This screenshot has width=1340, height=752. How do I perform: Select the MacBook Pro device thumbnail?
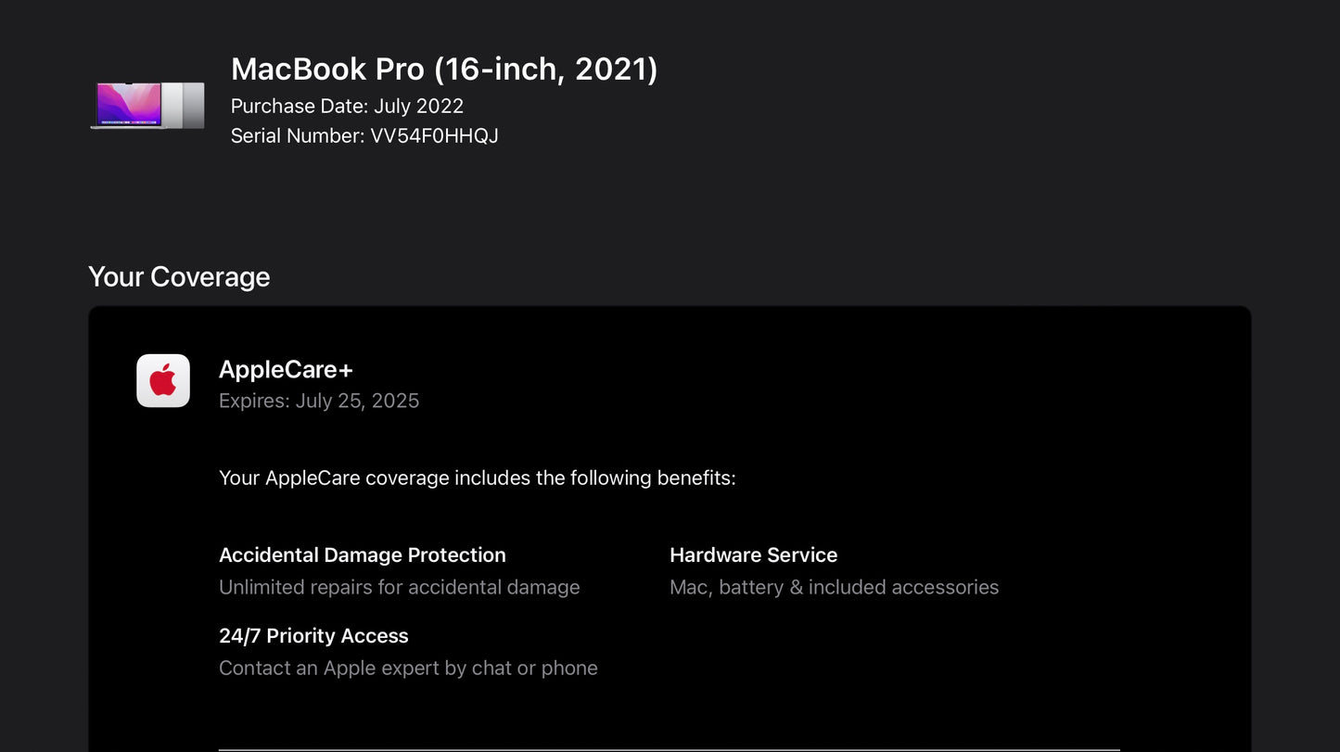147,104
